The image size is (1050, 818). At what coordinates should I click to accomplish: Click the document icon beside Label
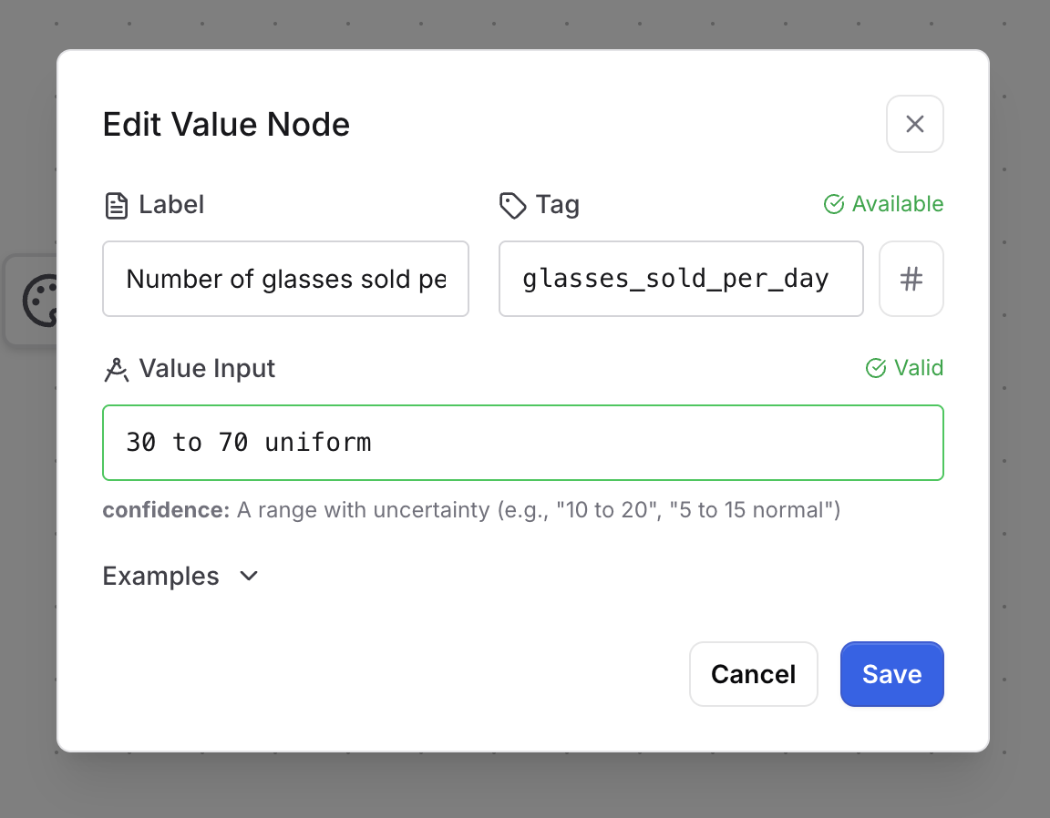click(x=116, y=205)
